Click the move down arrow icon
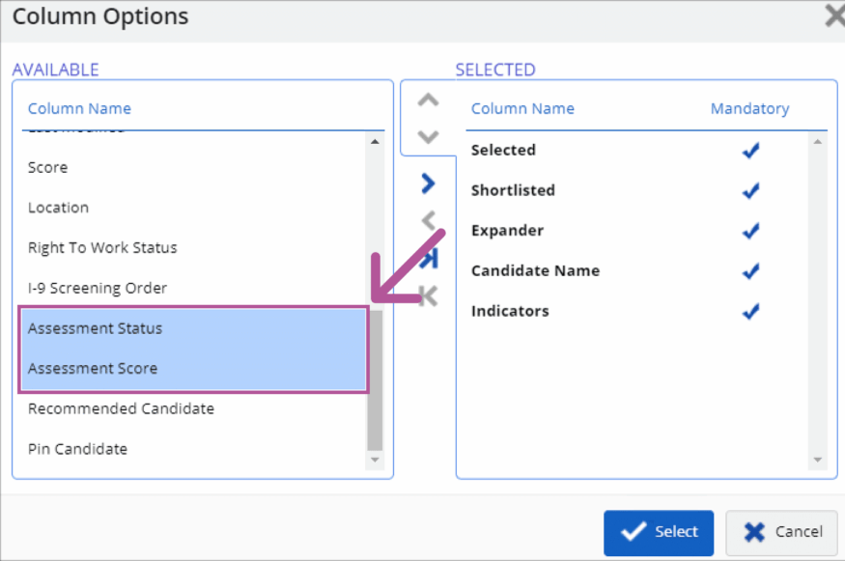Screen dimensions: 845x561 pos(428,136)
